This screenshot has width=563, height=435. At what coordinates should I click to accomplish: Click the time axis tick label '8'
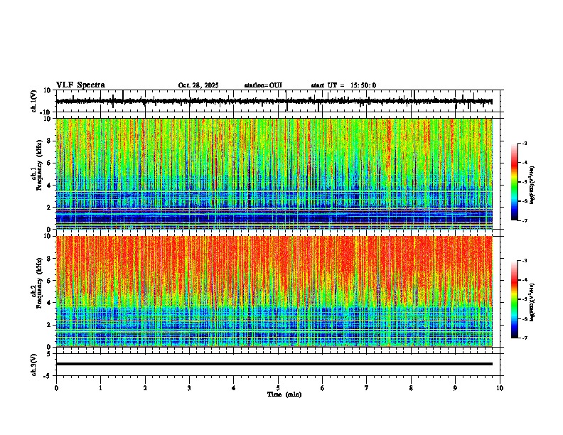(x=411, y=388)
